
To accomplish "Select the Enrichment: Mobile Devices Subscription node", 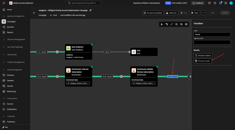I will click(x=144, y=76).
